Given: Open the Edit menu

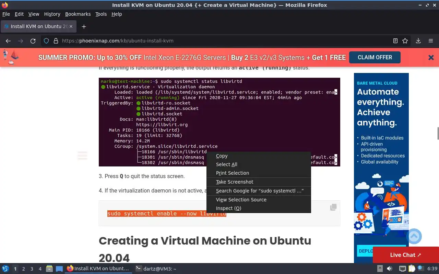Looking at the screenshot, I should 19,14.
